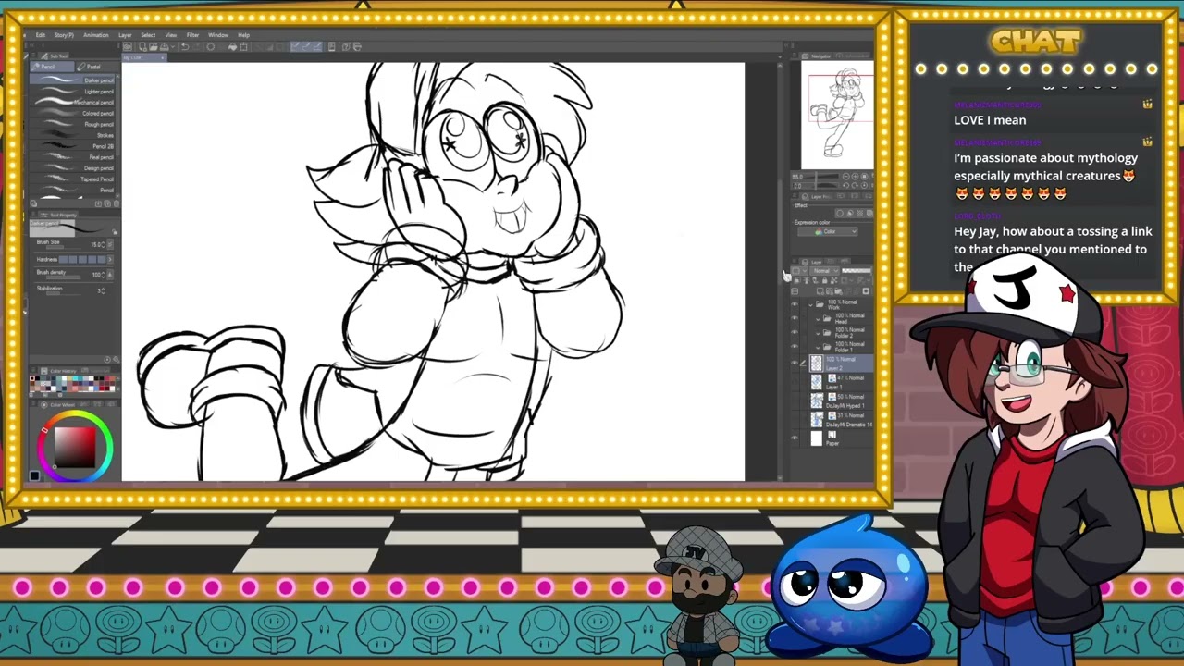
Task: Click the Scale/Rotate transform icon
Action: click(x=243, y=46)
